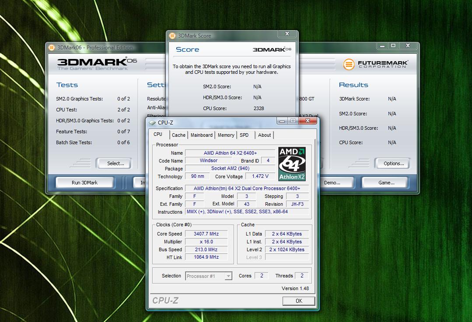Close the 3DMark06 main window
Screen dimensions: 472x322
click(408, 46)
